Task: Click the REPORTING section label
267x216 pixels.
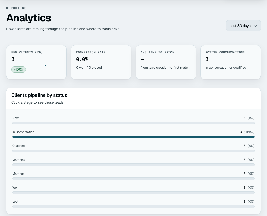Action: coord(16,8)
